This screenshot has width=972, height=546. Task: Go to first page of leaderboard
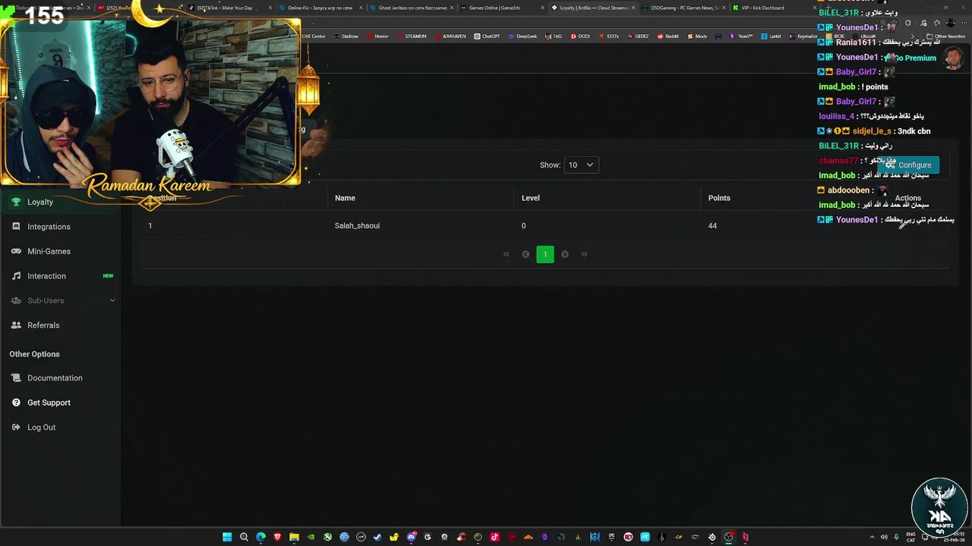(507, 254)
